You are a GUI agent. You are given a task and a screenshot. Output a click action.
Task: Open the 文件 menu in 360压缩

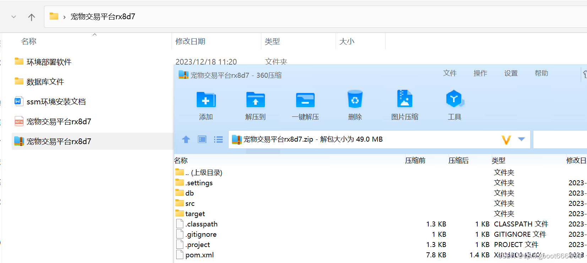[x=450, y=73]
